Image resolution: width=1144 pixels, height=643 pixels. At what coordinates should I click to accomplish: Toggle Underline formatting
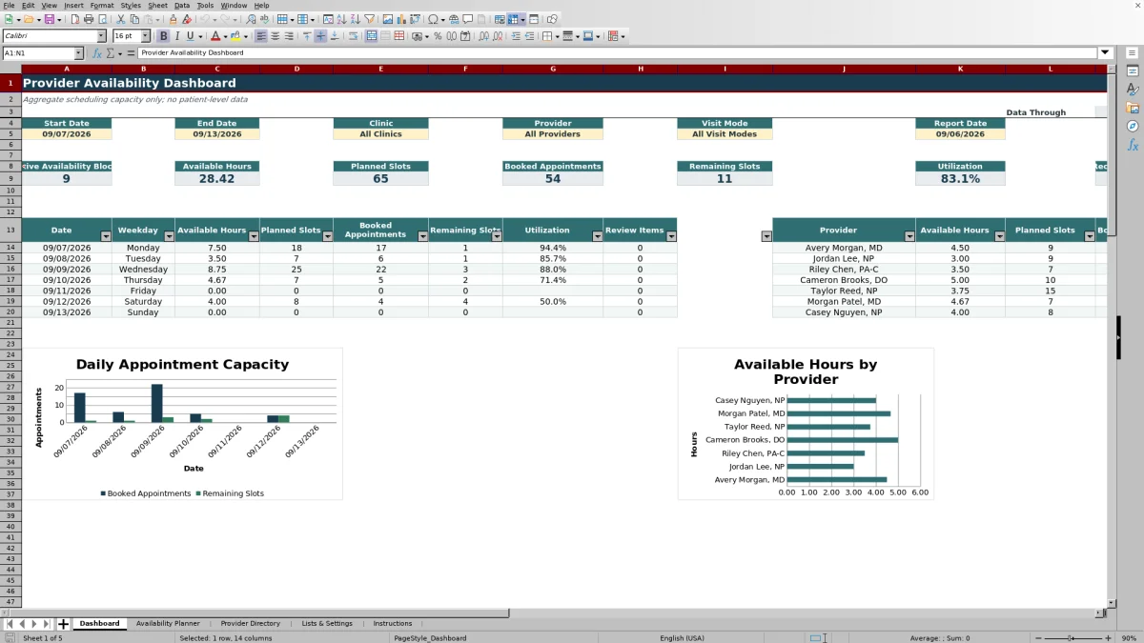190,36
